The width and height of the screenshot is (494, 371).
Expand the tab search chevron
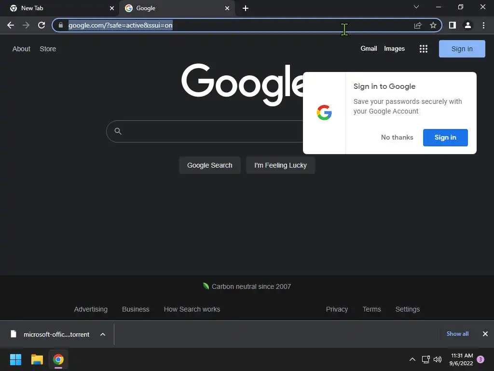pos(416,7)
